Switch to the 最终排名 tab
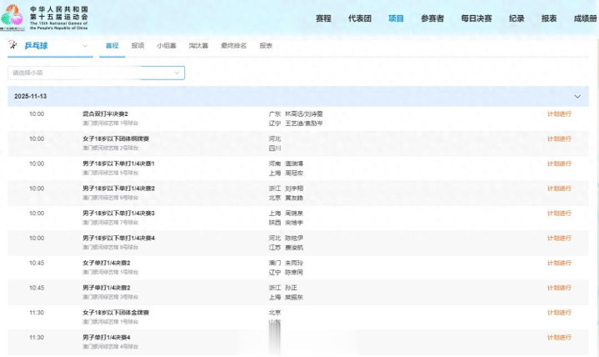The image size is (599, 357). pos(233,46)
